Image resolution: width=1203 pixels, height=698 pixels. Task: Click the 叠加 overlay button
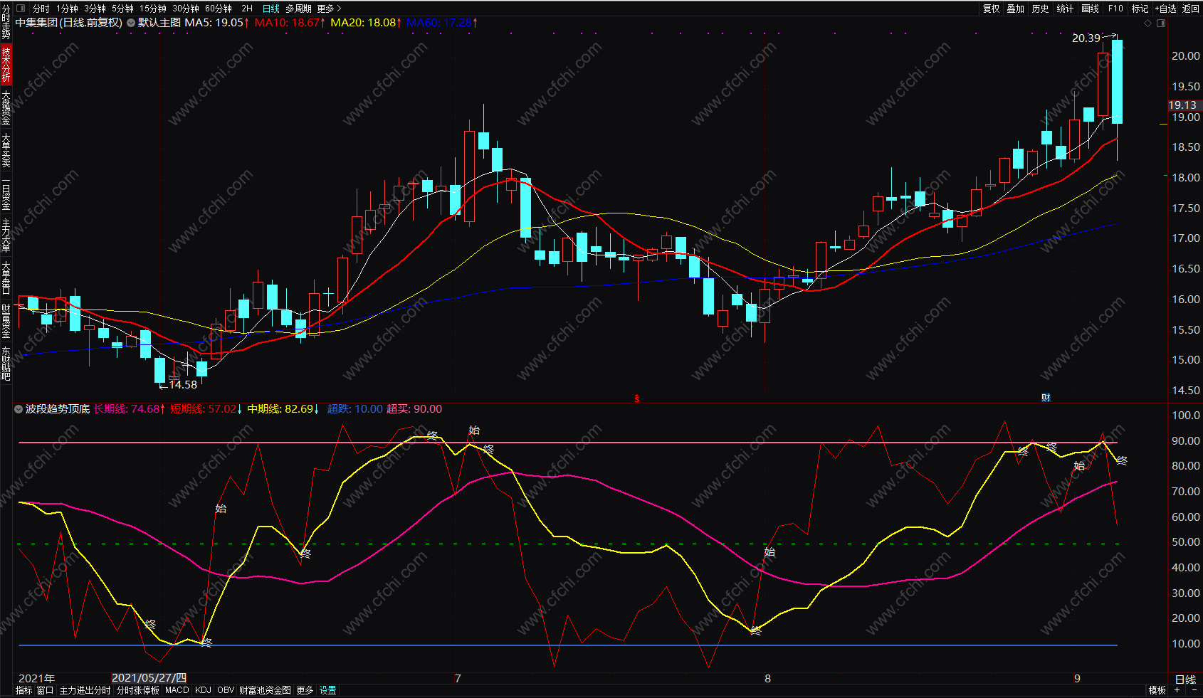1016,9
